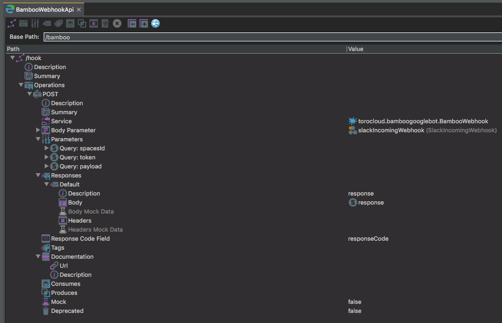The image size is (502, 323).
Task: Click the header toolbar icon with purple square
Action: pyautogui.click(x=94, y=23)
